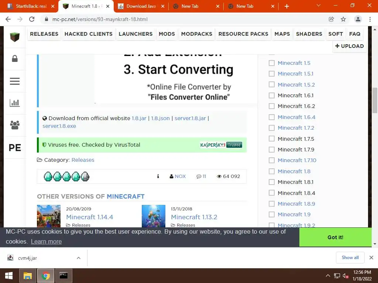Click the UPLOAD button
Screen dimensions: 378x283
[350, 46]
